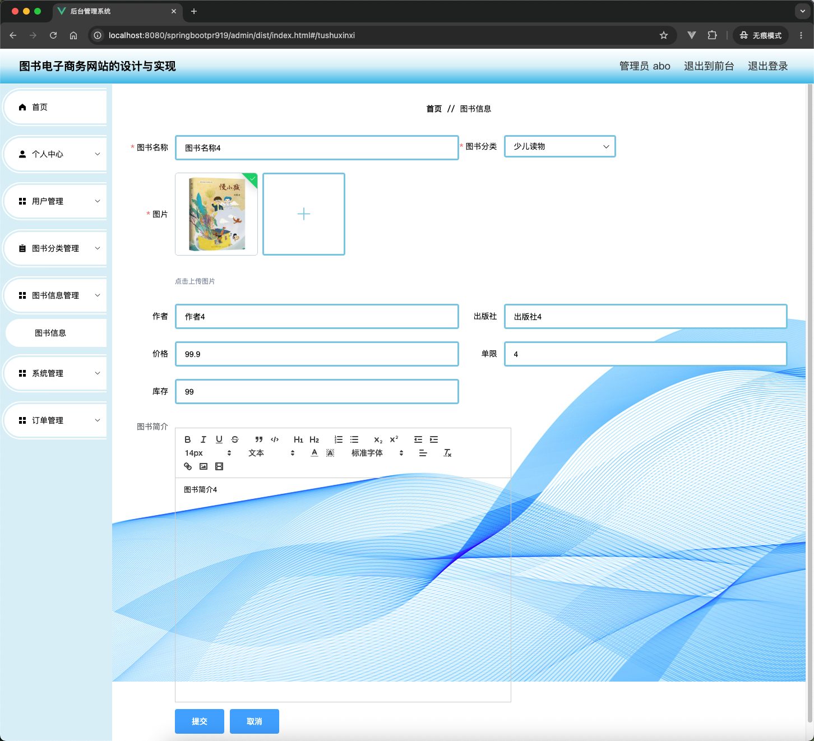814x741 pixels.
Task: Go to browser home page
Action: point(73,35)
